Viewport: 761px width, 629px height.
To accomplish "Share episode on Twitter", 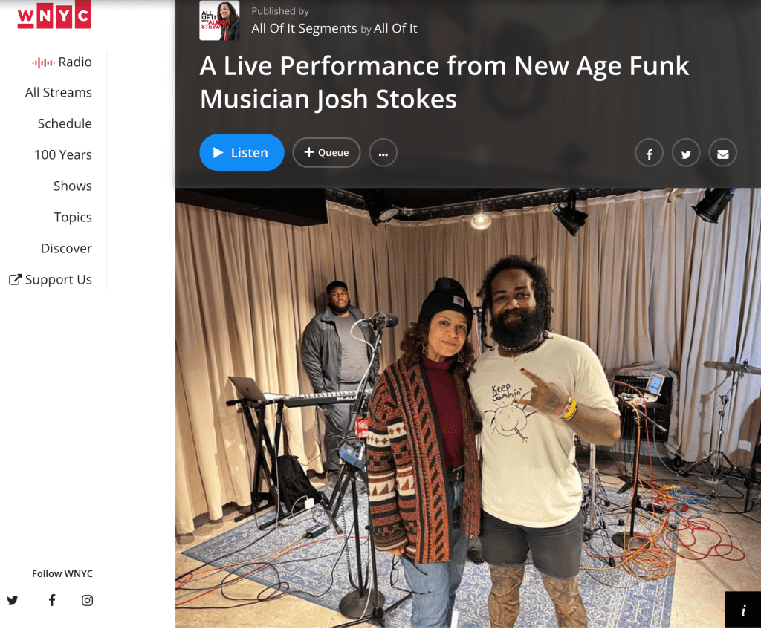I will [x=686, y=153].
